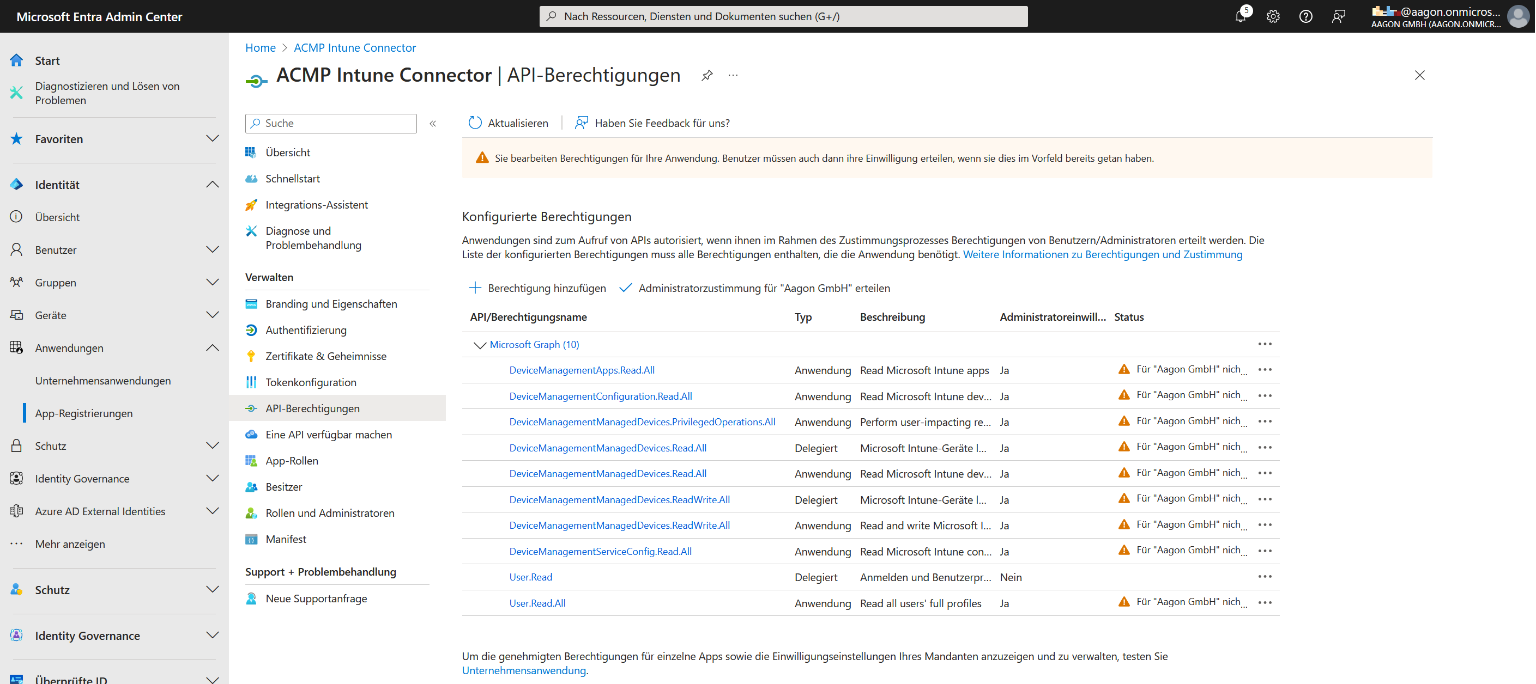Viewport: 1536px width, 684px height.
Task: Open DeviceManagementApps.Read.All permission details
Action: tap(582, 369)
